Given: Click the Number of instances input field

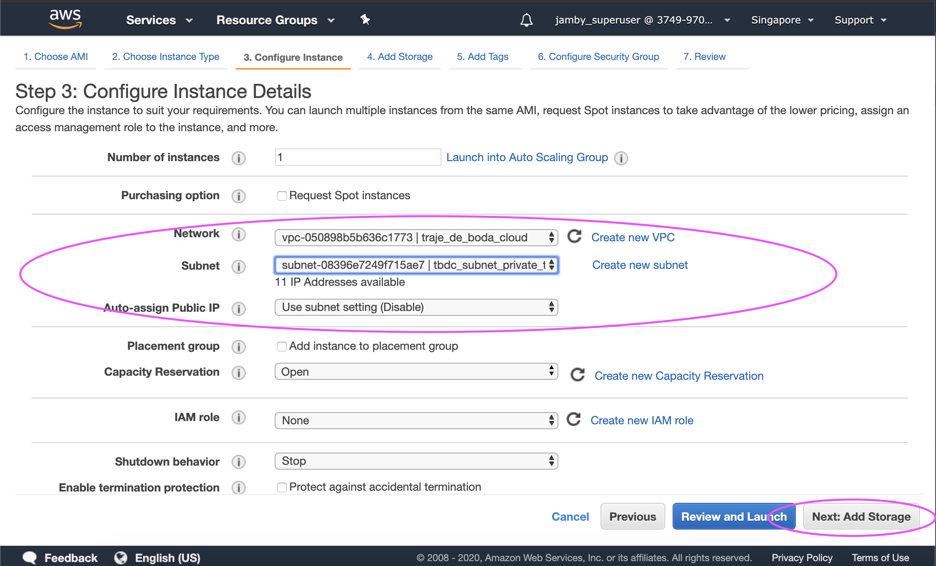Looking at the screenshot, I should pyautogui.click(x=357, y=157).
